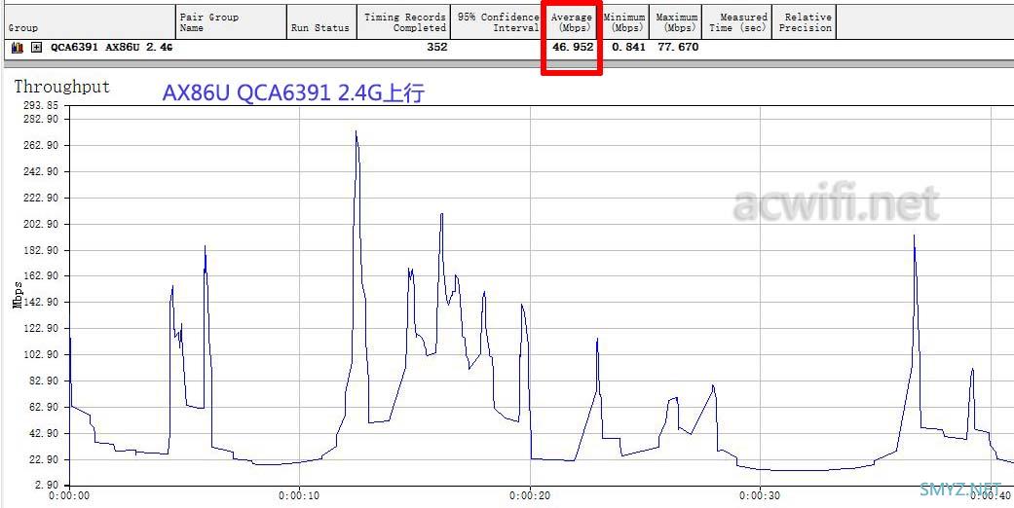Click the Maximum (Mbps) column header
The height and width of the screenshot is (508, 1014).
tap(676, 22)
